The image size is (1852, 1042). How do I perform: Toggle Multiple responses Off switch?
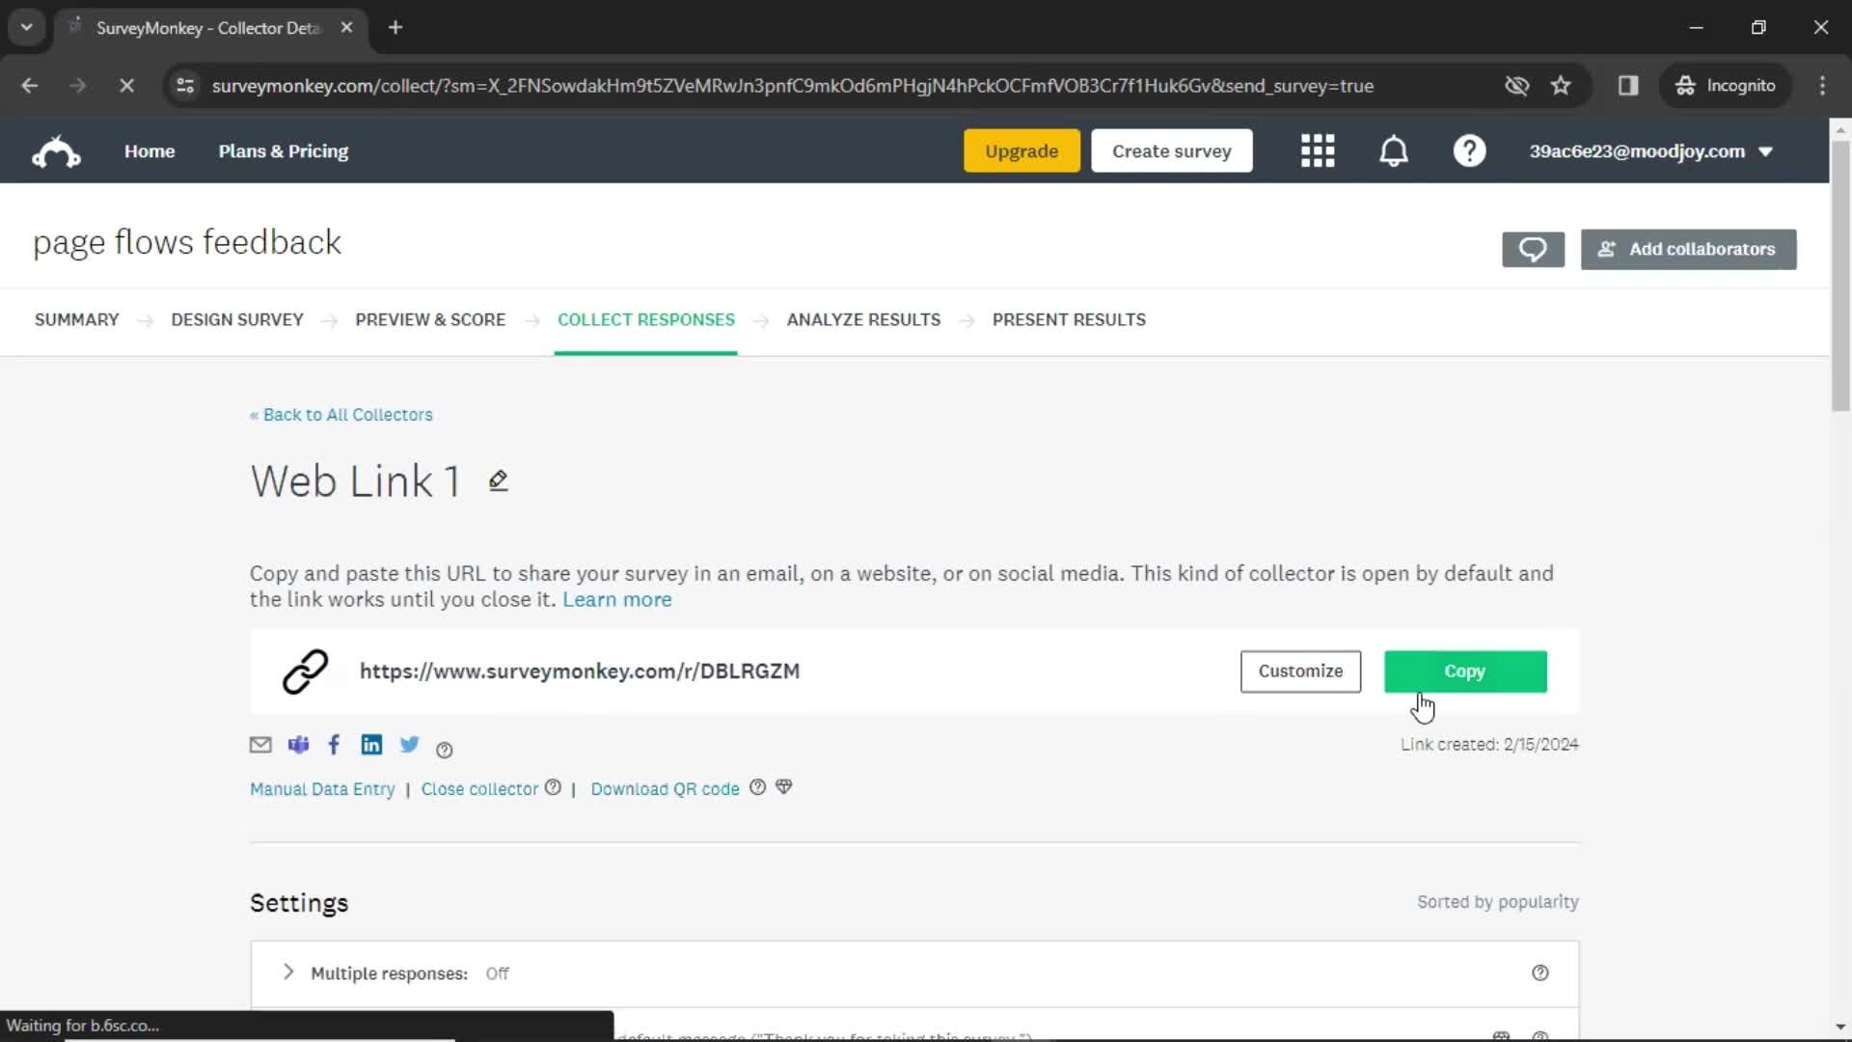click(496, 973)
